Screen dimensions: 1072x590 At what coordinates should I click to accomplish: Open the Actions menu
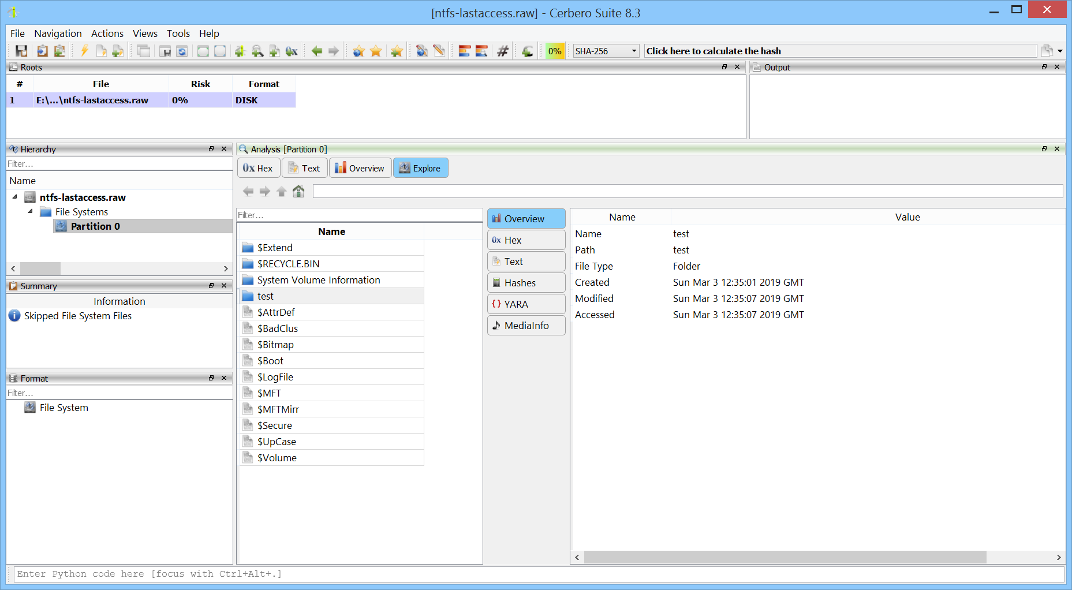click(x=107, y=33)
